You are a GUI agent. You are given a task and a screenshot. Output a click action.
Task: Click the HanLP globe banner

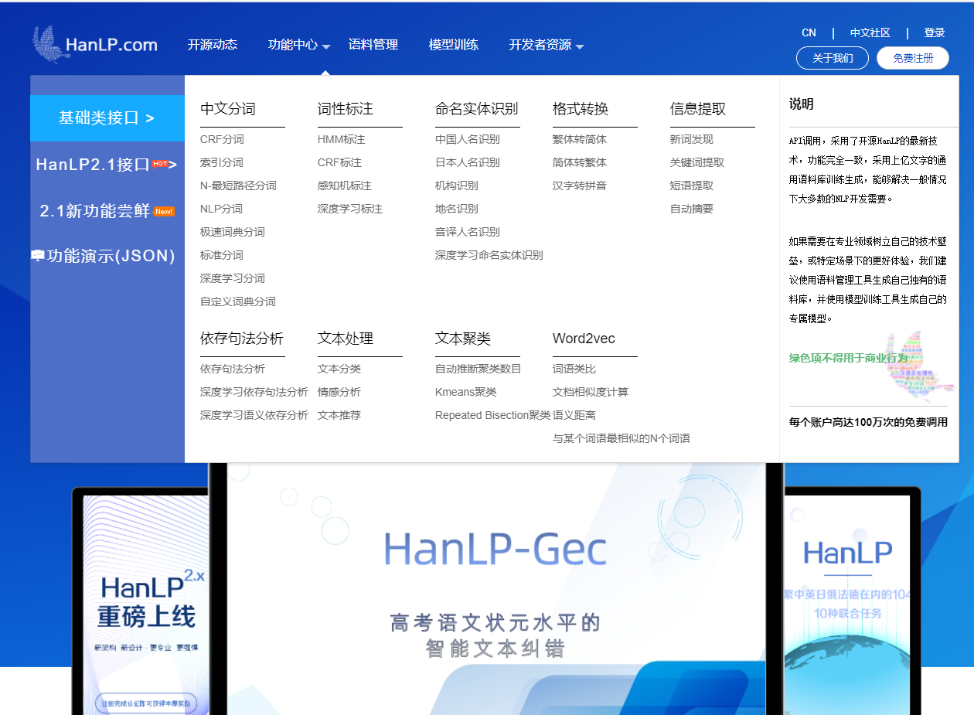(847, 605)
